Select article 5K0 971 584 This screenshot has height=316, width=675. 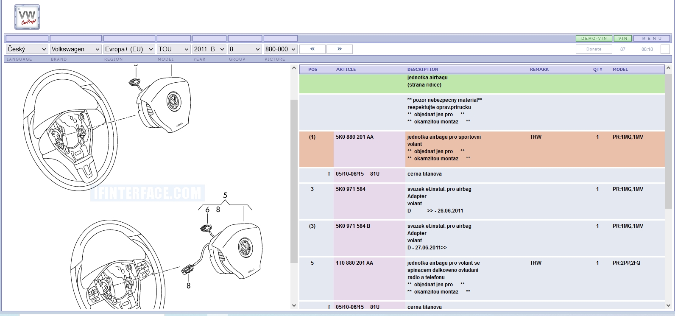pos(351,189)
